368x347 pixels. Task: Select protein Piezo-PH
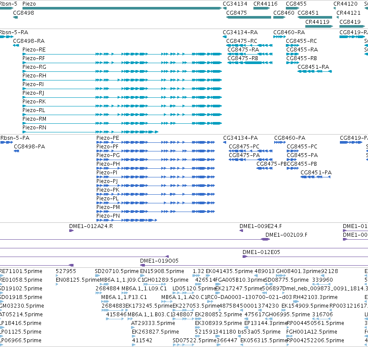[x=156, y=168]
